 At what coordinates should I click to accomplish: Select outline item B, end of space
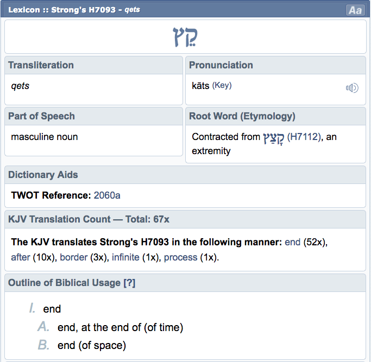pyautogui.click(x=91, y=345)
